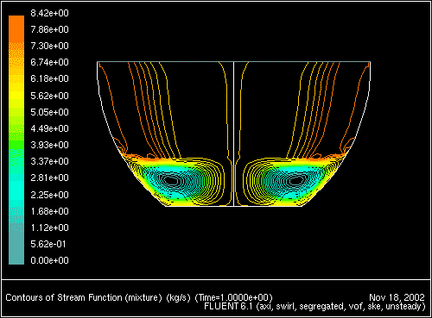Click the central axis line of the vessel
Viewport: 432px width, 318px height.
coord(233,134)
